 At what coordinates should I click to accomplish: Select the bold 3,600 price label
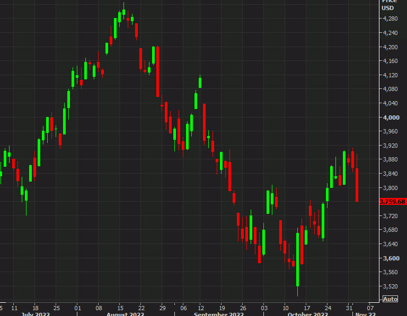[391, 258]
